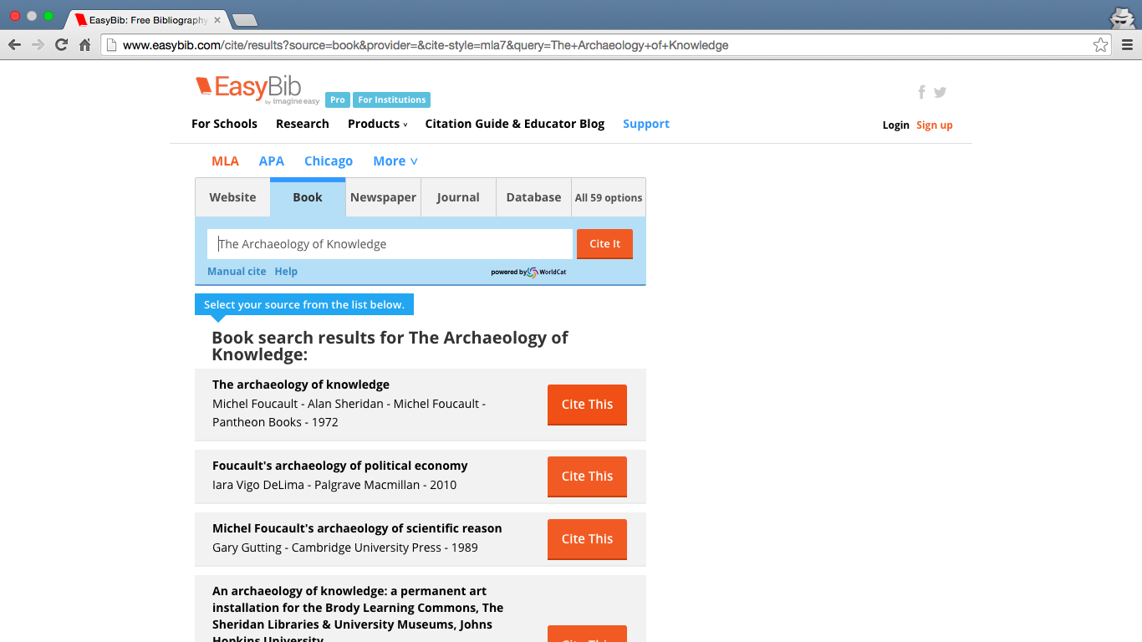Screen dimensions: 1142x642
Task: Choose the Chicago citation style
Action: [x=328, y=161]
